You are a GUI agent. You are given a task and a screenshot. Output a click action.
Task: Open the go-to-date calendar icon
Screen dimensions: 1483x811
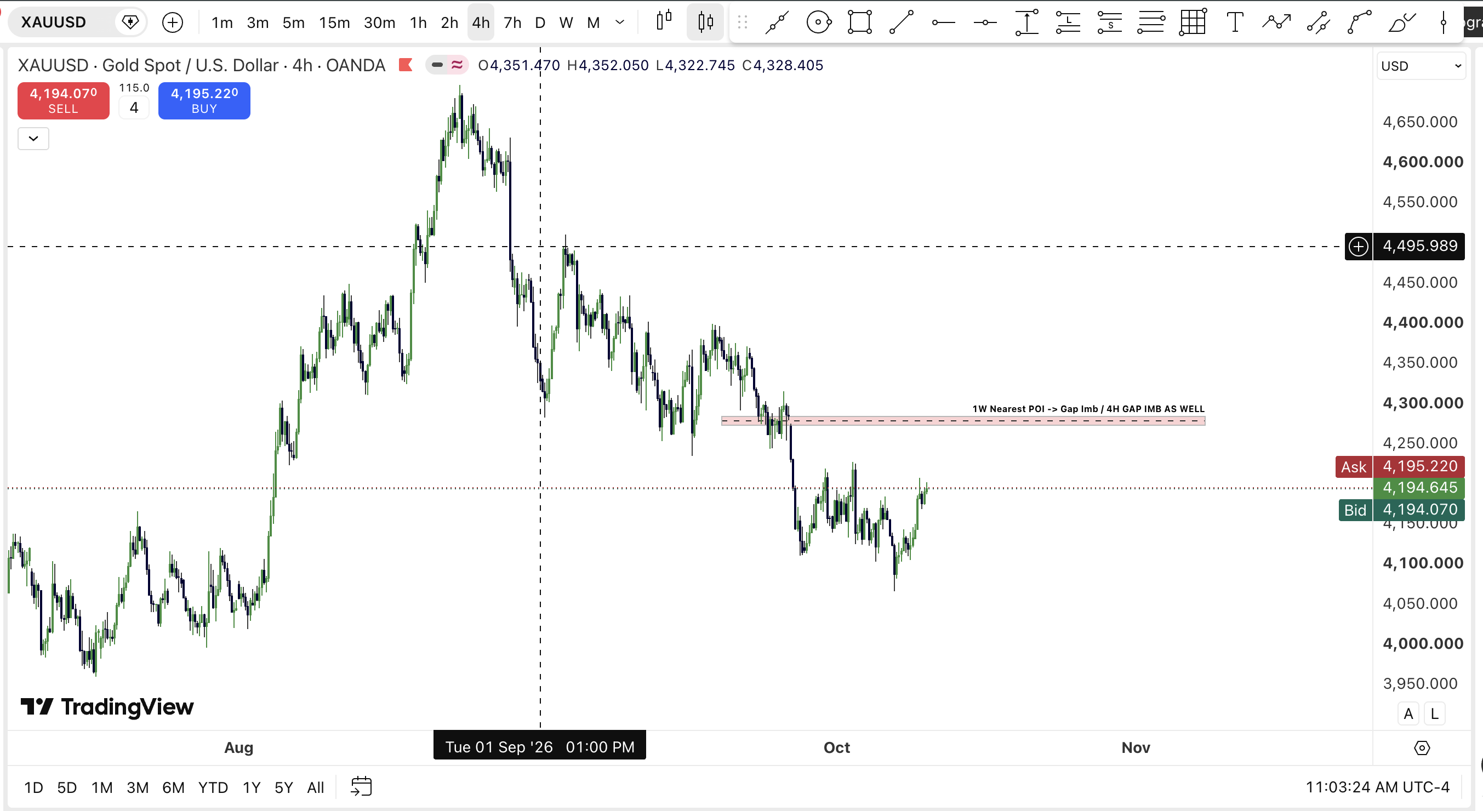pyautogui.click(x=361, y=786)
